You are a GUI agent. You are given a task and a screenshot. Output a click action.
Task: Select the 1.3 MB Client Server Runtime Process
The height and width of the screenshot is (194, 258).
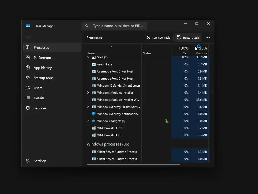146,152
